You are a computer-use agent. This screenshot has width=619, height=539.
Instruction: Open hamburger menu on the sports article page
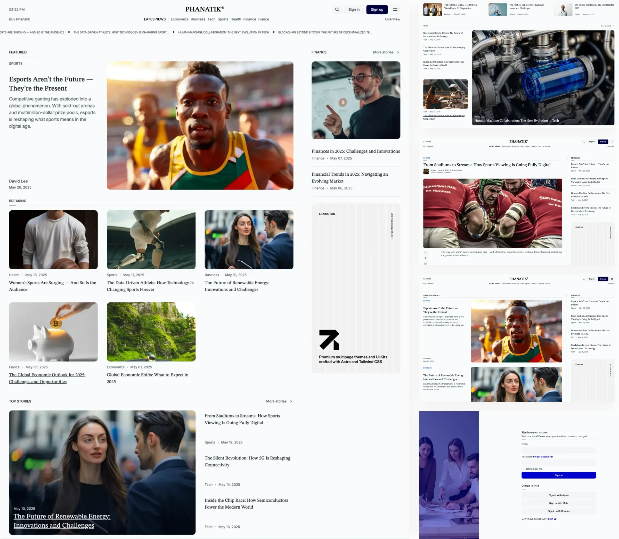click(612, 142)
